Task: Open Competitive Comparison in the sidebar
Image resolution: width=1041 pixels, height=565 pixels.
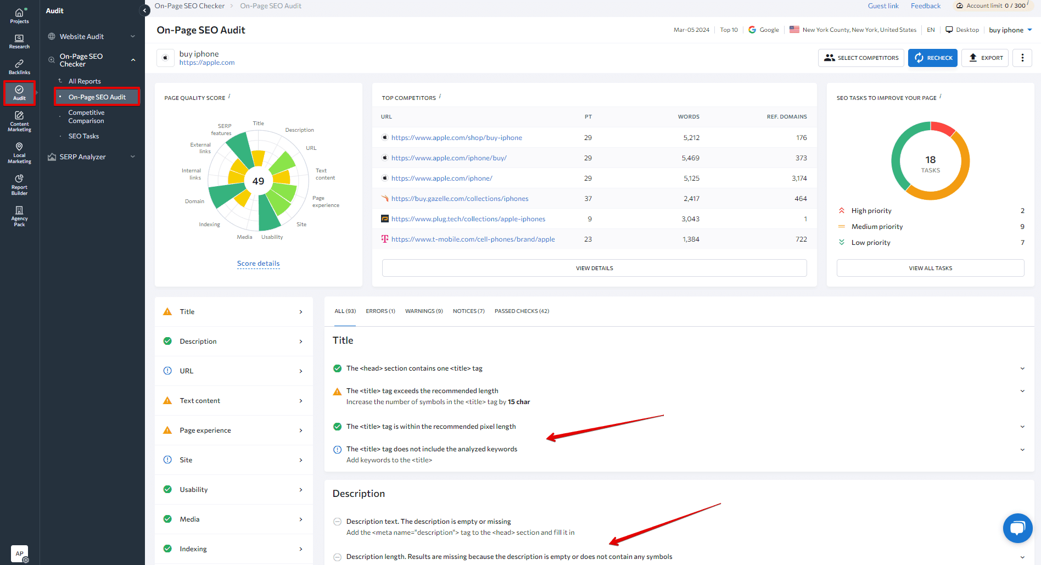Action: 86,116
